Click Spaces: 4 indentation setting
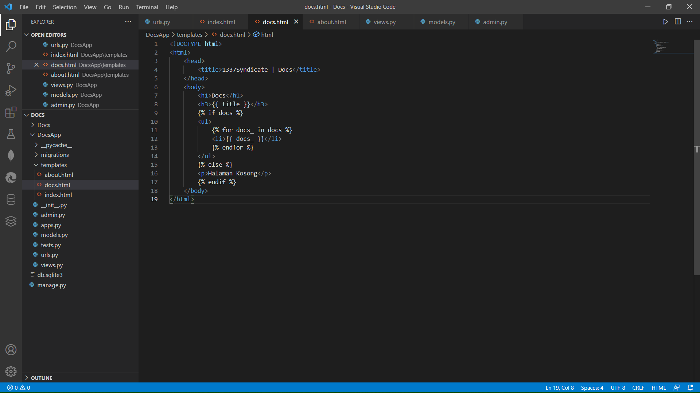This screenshot has width=700, height=393. tap(592, 388)
